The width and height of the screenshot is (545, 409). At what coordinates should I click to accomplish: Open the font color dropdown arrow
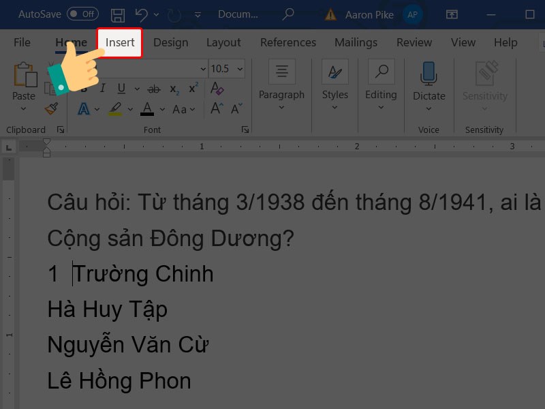click(x=161, y=108)
